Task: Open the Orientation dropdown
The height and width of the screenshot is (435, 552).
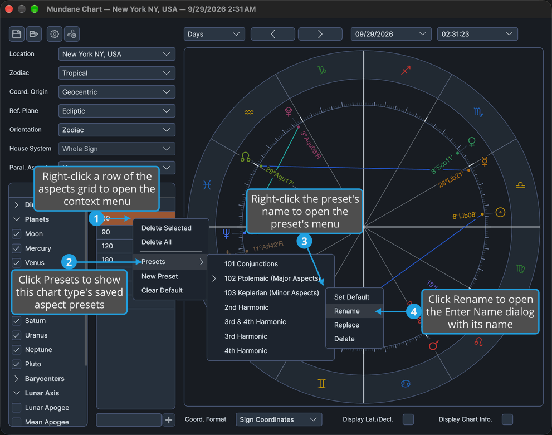Action: pos(116,130)
